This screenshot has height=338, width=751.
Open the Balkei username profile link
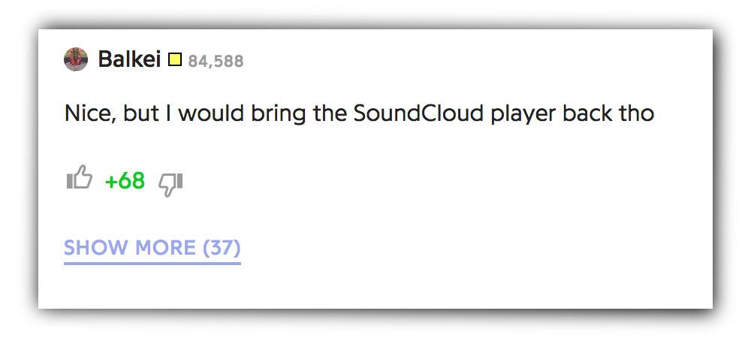click(129, 59)
